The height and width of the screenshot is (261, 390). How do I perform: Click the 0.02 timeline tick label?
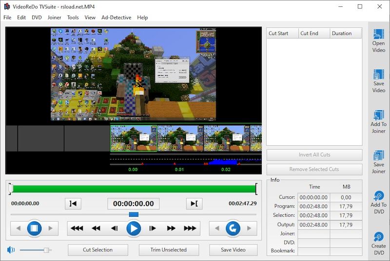[x=226, y=170]
